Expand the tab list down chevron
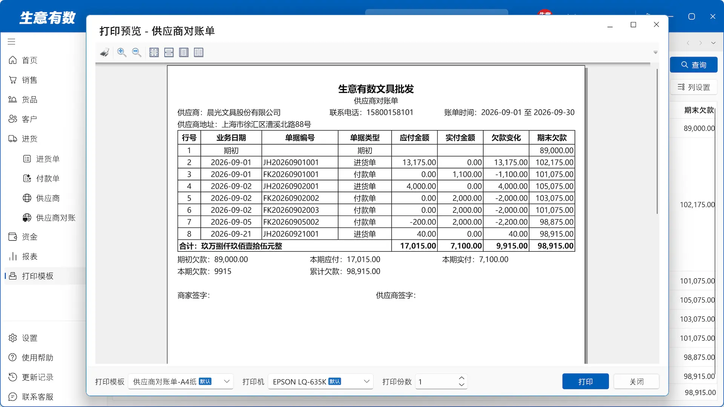The height and width of the screenshot is (407, 724). coord(713,43)
